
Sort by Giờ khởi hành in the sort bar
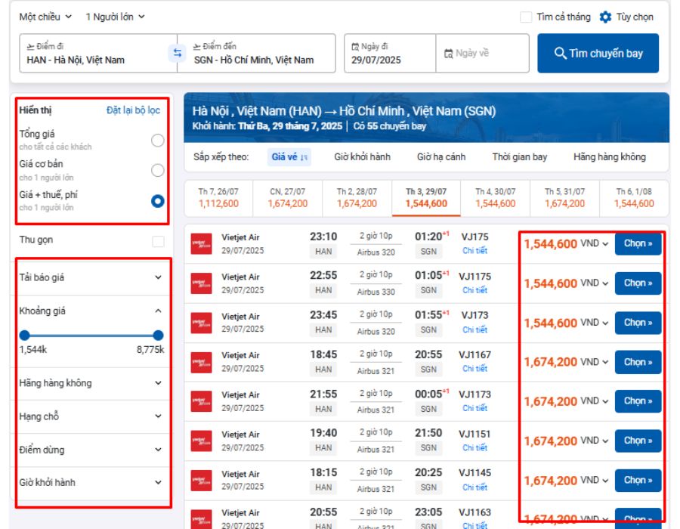point(362,157)
